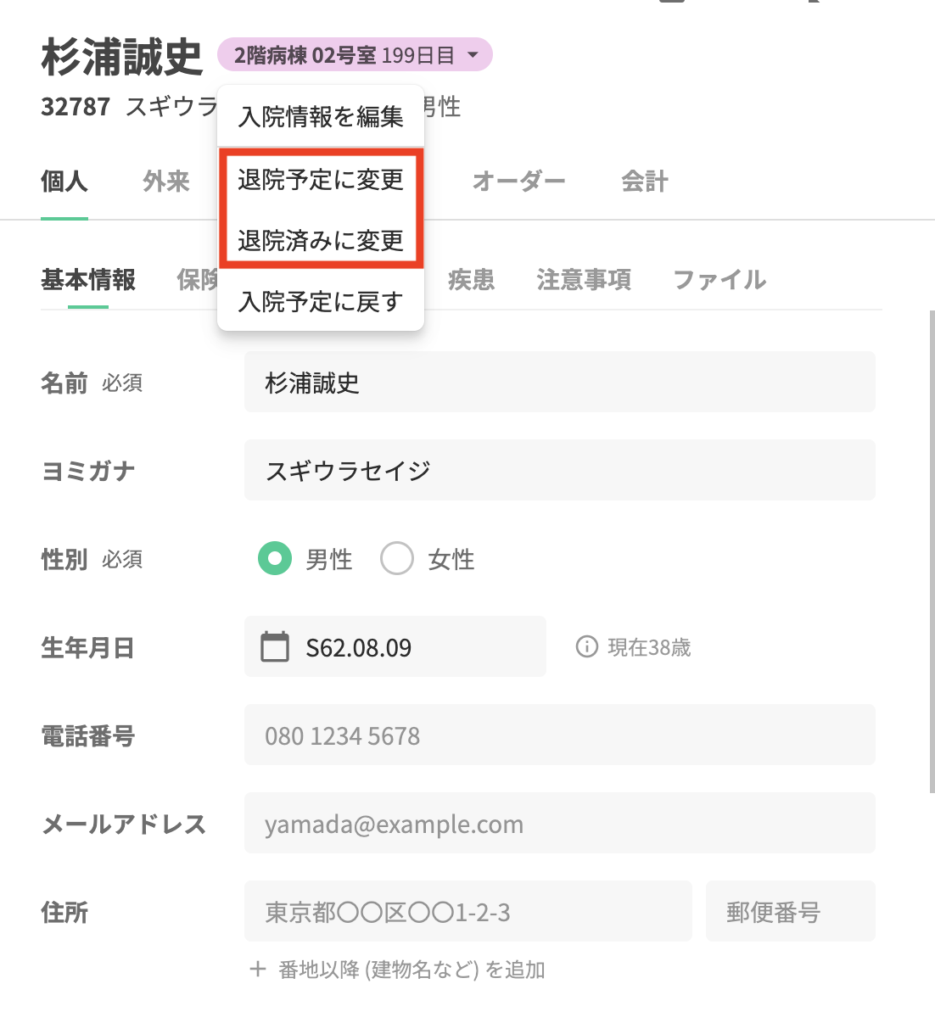Screen dimensions: 935x1023
Task: Select the 男性 radio button
Action: (x=275, y=558)
